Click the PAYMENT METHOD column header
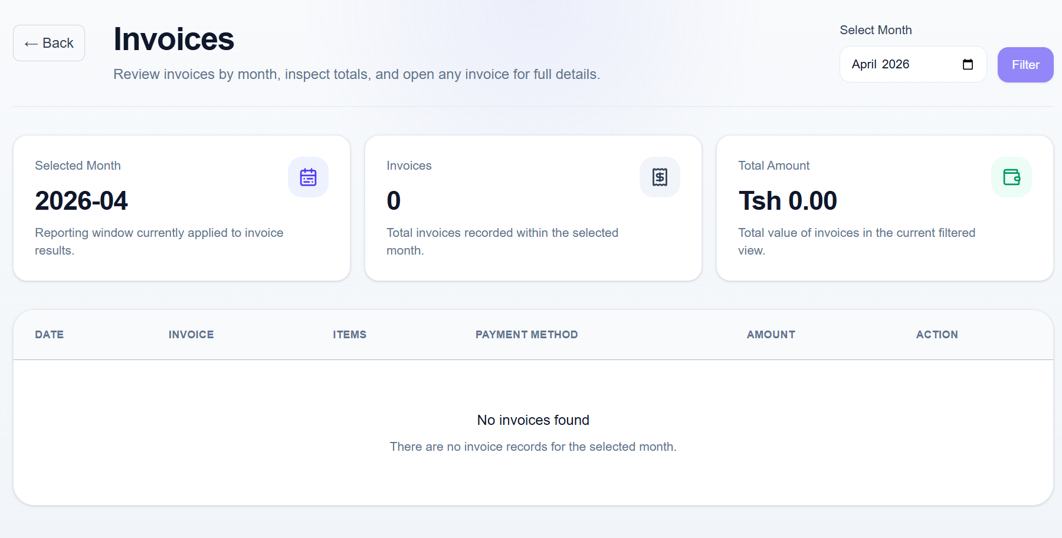This screenshot has width=1062, height=538. pos(526,335)
